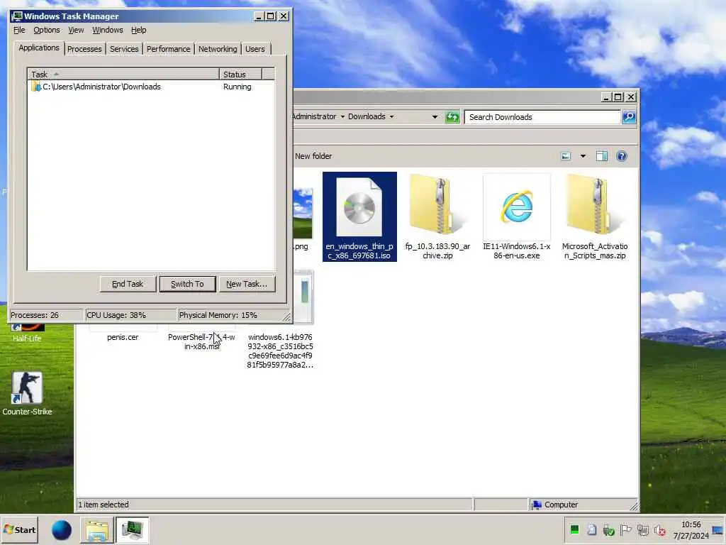Select the C:\Users\Administrator\Downloads task row
726x545 pixels.
[x=151, y=87]
